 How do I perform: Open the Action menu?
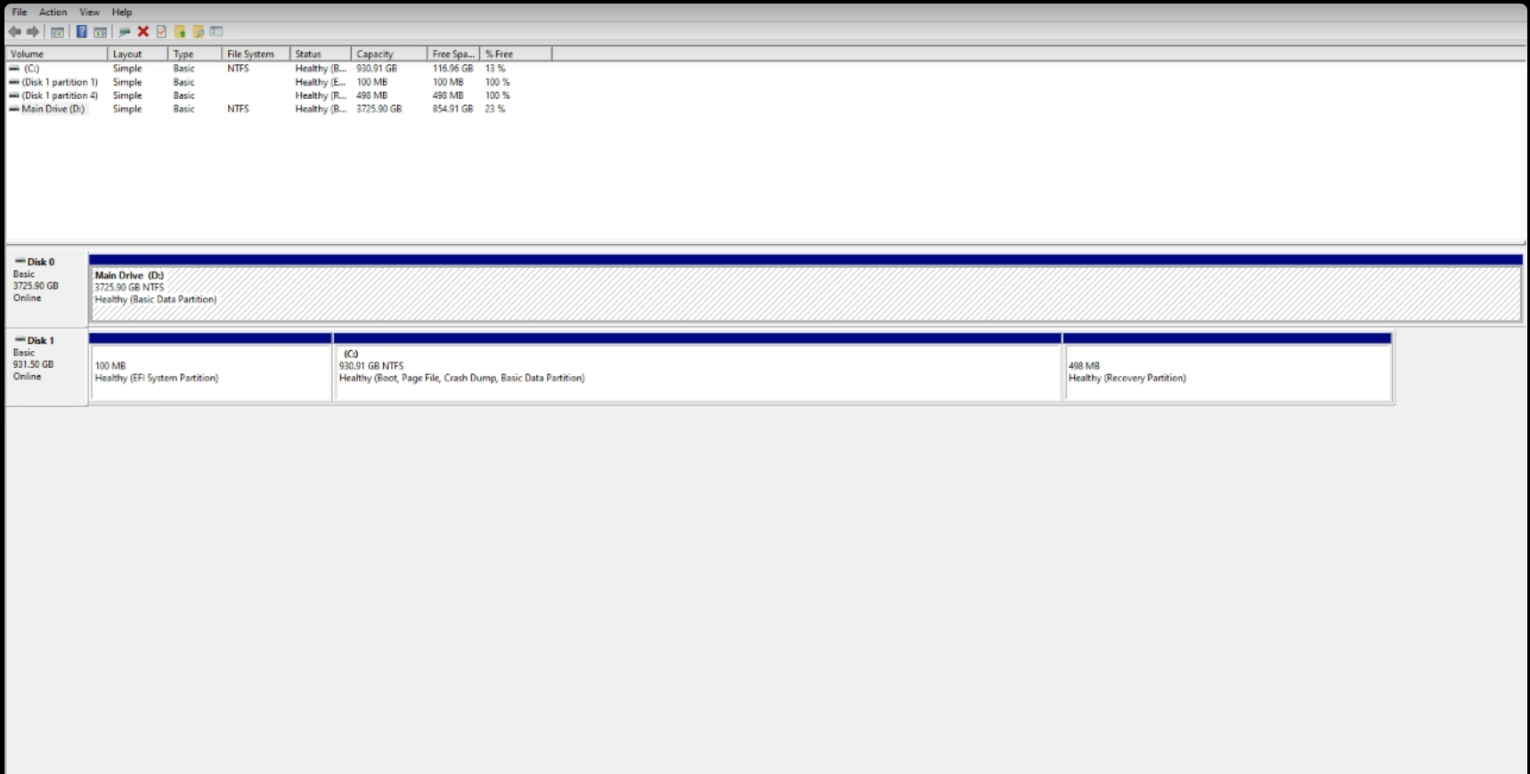[x=53, y=12]
